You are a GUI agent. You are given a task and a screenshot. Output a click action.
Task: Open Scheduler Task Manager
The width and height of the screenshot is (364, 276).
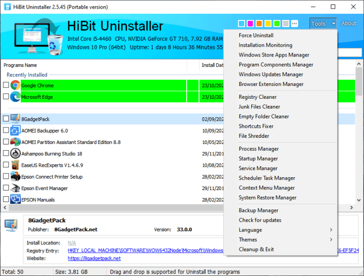click(x=267, y=178)
